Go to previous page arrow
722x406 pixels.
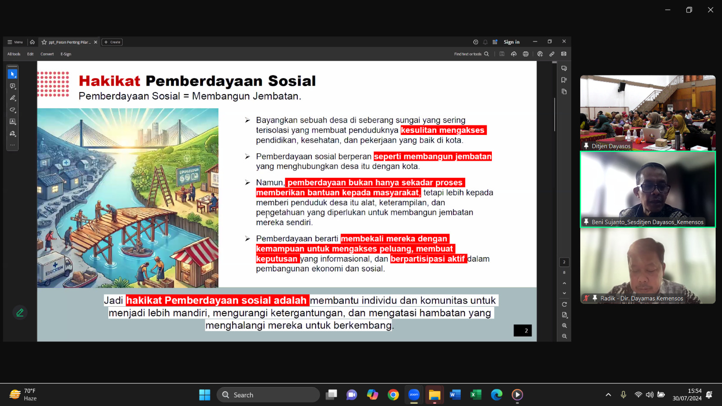(564, 283)
